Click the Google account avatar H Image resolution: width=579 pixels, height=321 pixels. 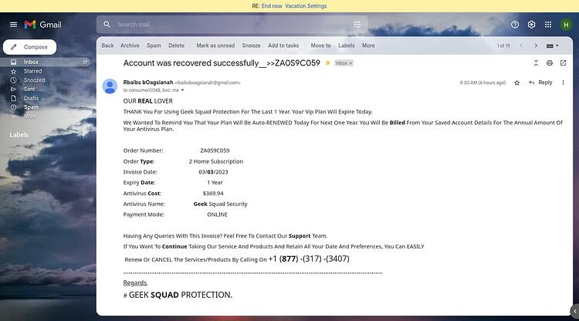(566, 25)
